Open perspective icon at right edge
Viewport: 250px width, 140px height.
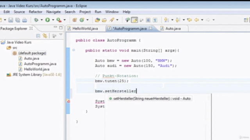click(x=246, y=20)
